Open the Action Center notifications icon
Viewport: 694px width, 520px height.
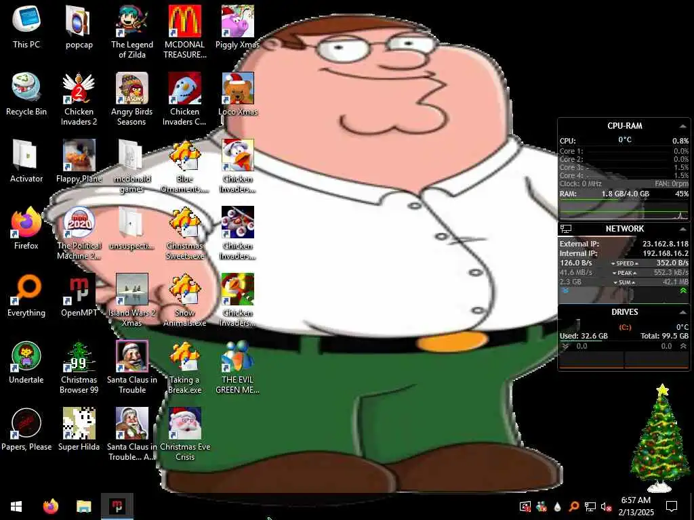coord(672,506)
